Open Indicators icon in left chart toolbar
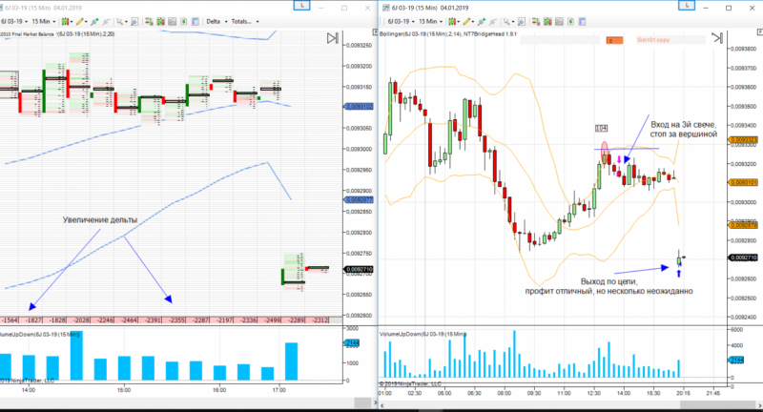The height and width of the screenshot is (412, 763). [x=173, y=21]
